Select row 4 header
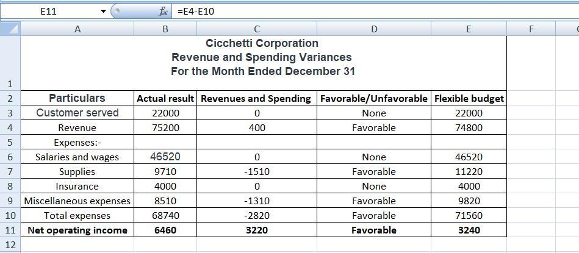 (10, 127)
